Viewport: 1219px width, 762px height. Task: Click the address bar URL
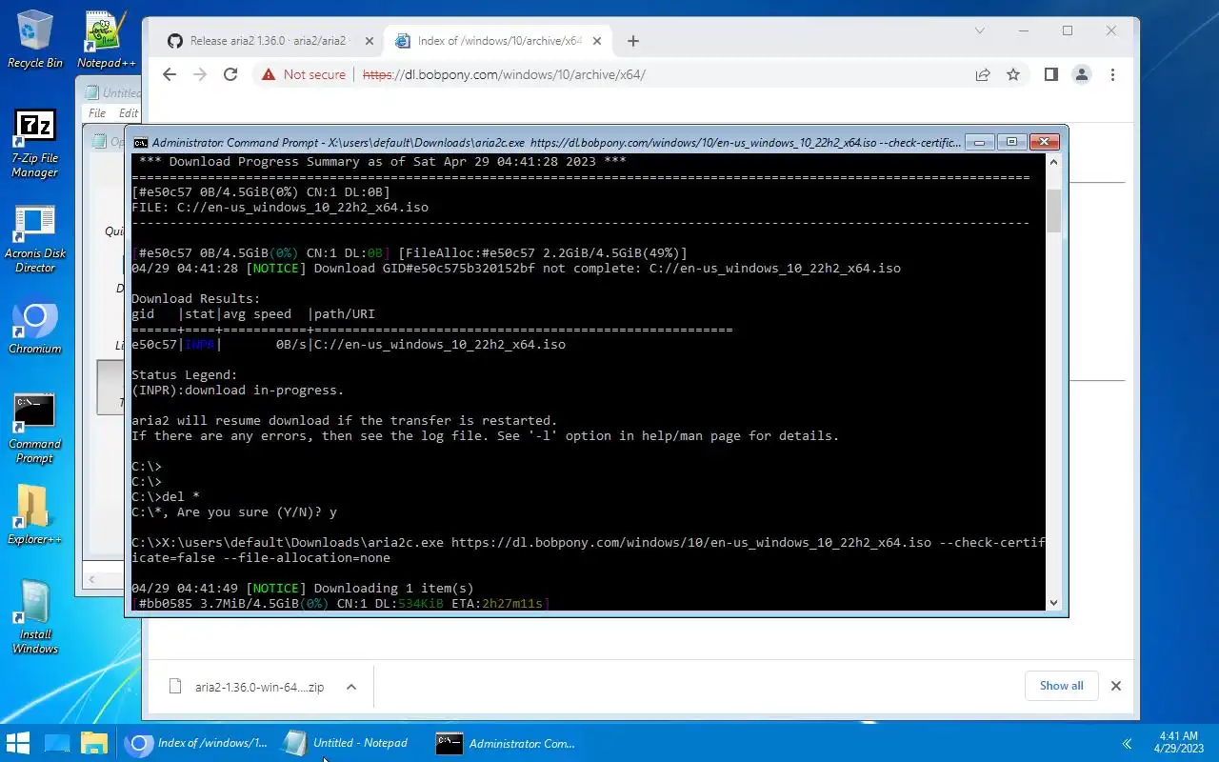[505, 74]
